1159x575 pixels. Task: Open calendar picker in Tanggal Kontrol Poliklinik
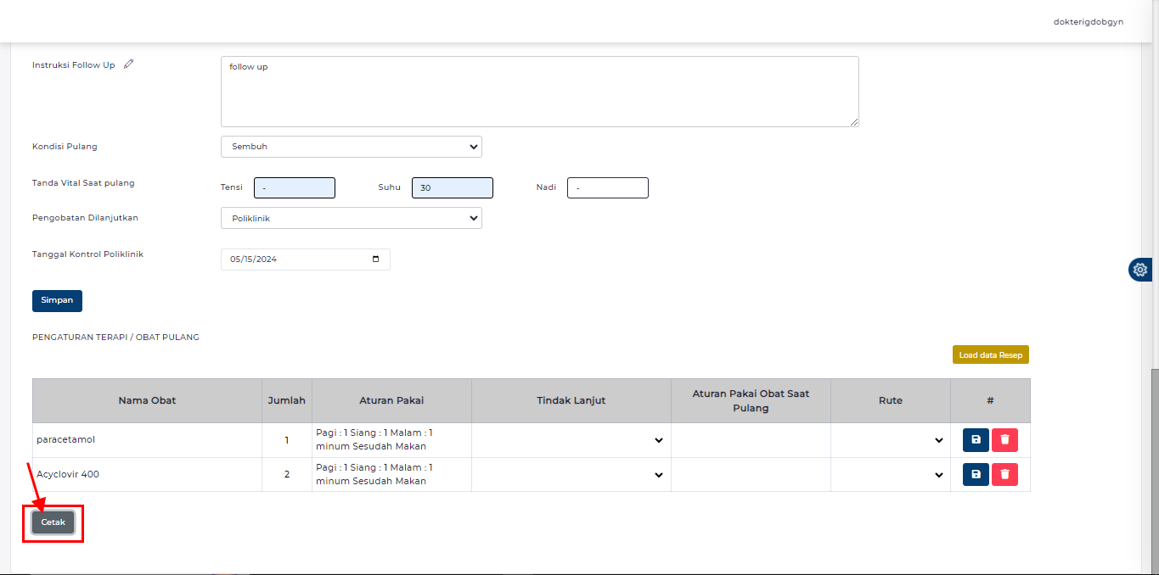[x=376, y=260]
